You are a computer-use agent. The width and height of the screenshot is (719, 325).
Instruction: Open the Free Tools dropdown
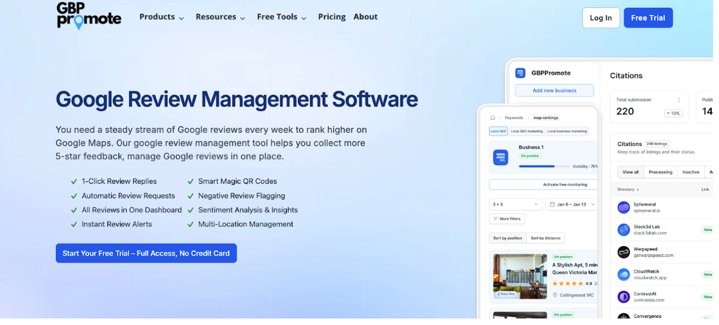point(282,17)
